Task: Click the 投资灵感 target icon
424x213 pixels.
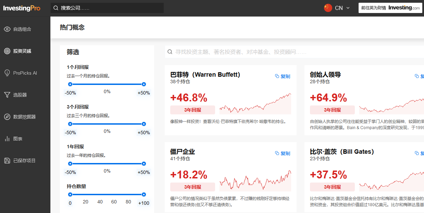Action: tap(7, 51)
